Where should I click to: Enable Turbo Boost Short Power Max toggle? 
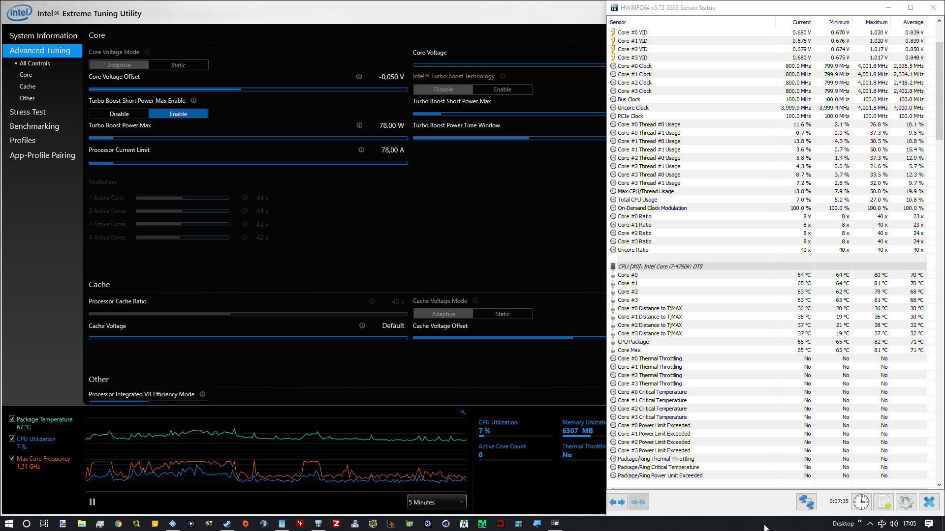tap(179, 114)
